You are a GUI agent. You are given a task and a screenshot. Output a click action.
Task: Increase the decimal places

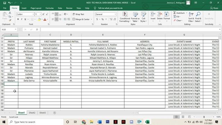[x=111, y=19]
